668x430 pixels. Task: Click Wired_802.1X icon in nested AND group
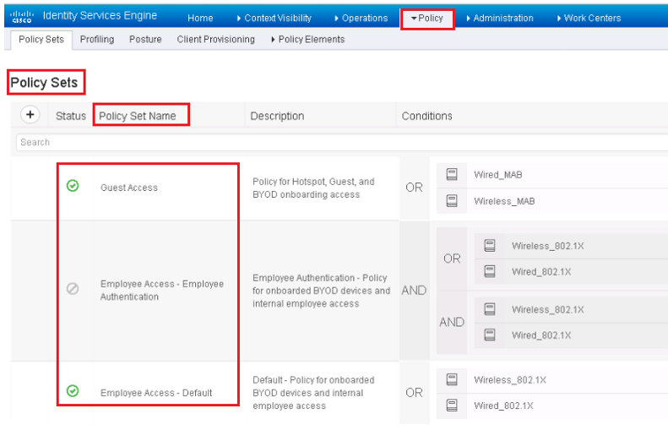490,335
